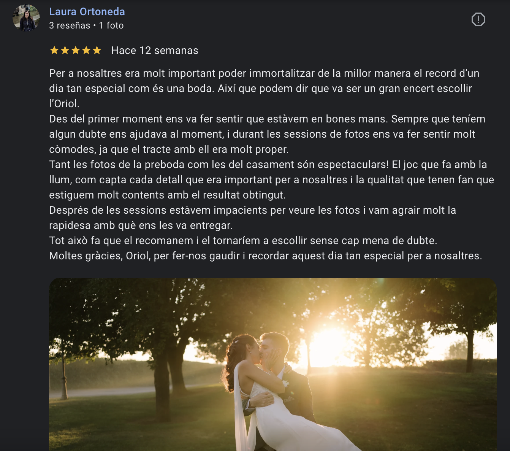The height and width of the screenshot is (451, 510).
Task: Click the closing line 'Moltes gràcies, Oriol'
Action: (x=266, y=256)
